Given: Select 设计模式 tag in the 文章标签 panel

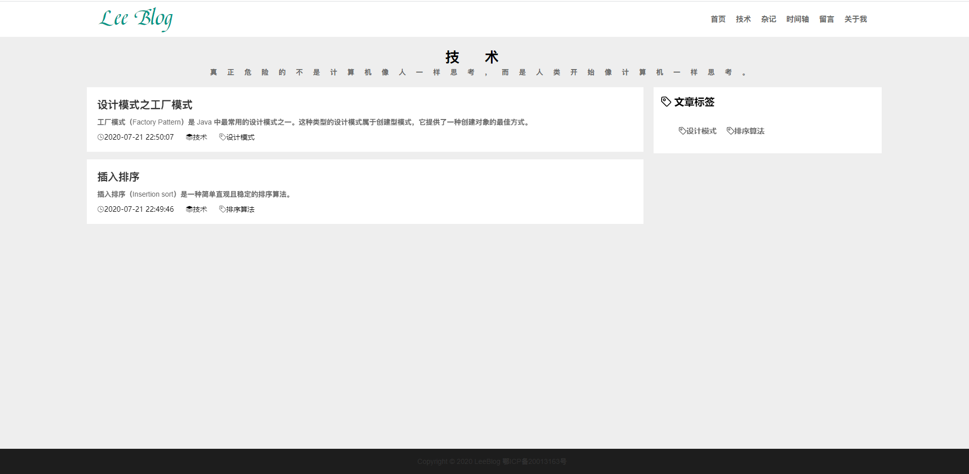Looking at the screenshot, I should [x=697, y=131].
